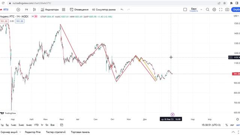Screen dimensions: 240x135
Task: Toggle percent scale with % button
Action: pos(226,125)
